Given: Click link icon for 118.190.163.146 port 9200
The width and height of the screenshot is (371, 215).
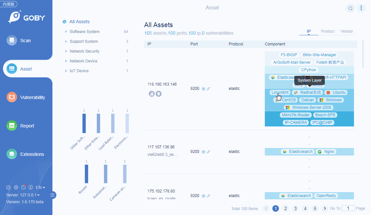Looking at the screenshot, I should click(208, 89).
